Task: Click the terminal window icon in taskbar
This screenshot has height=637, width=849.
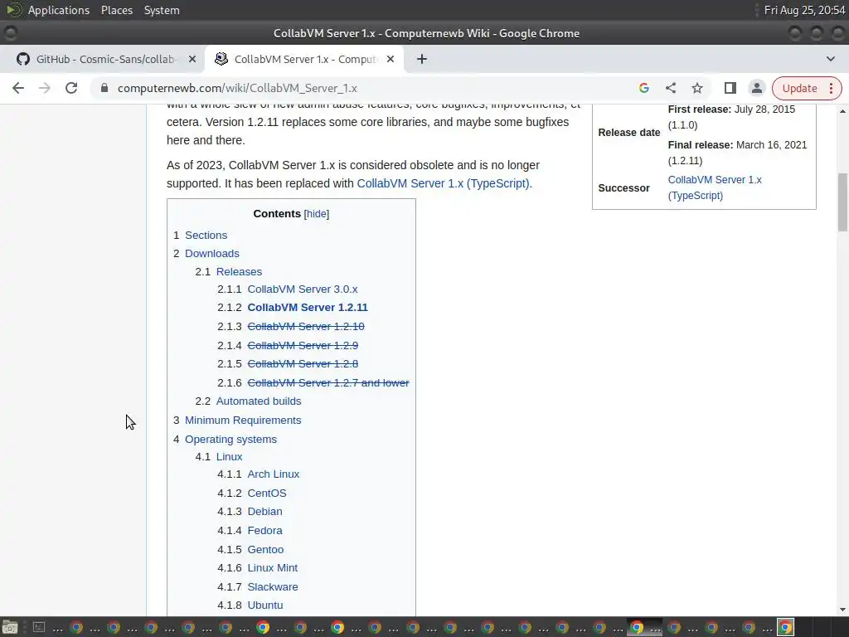Action: point(39,627)
